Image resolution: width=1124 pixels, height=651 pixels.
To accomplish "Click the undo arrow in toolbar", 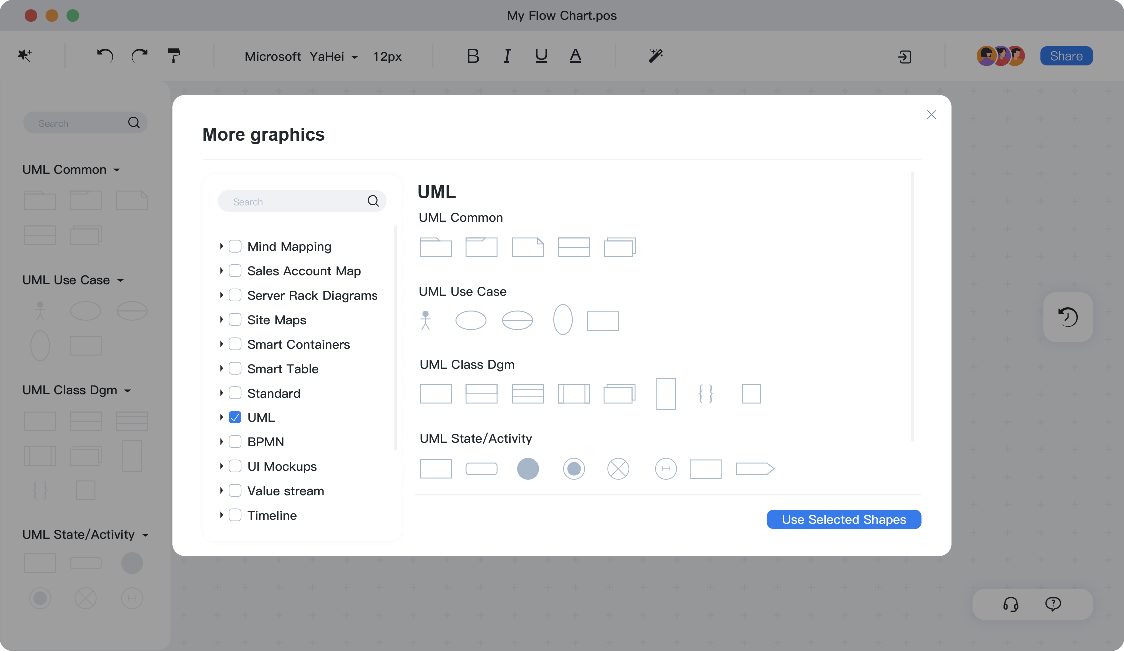I will tap(105, 56).
